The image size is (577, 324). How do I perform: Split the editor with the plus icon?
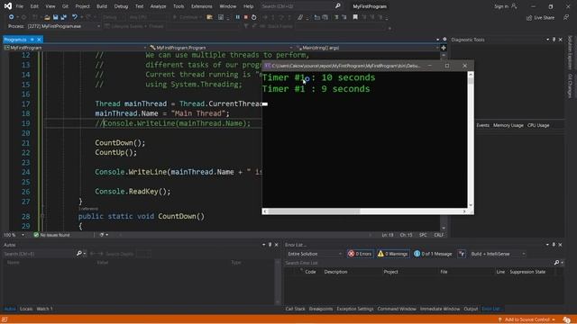pos(444,48)
